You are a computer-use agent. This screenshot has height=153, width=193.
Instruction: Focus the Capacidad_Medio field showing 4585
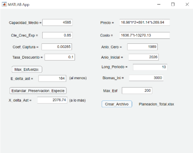(57, 22)
